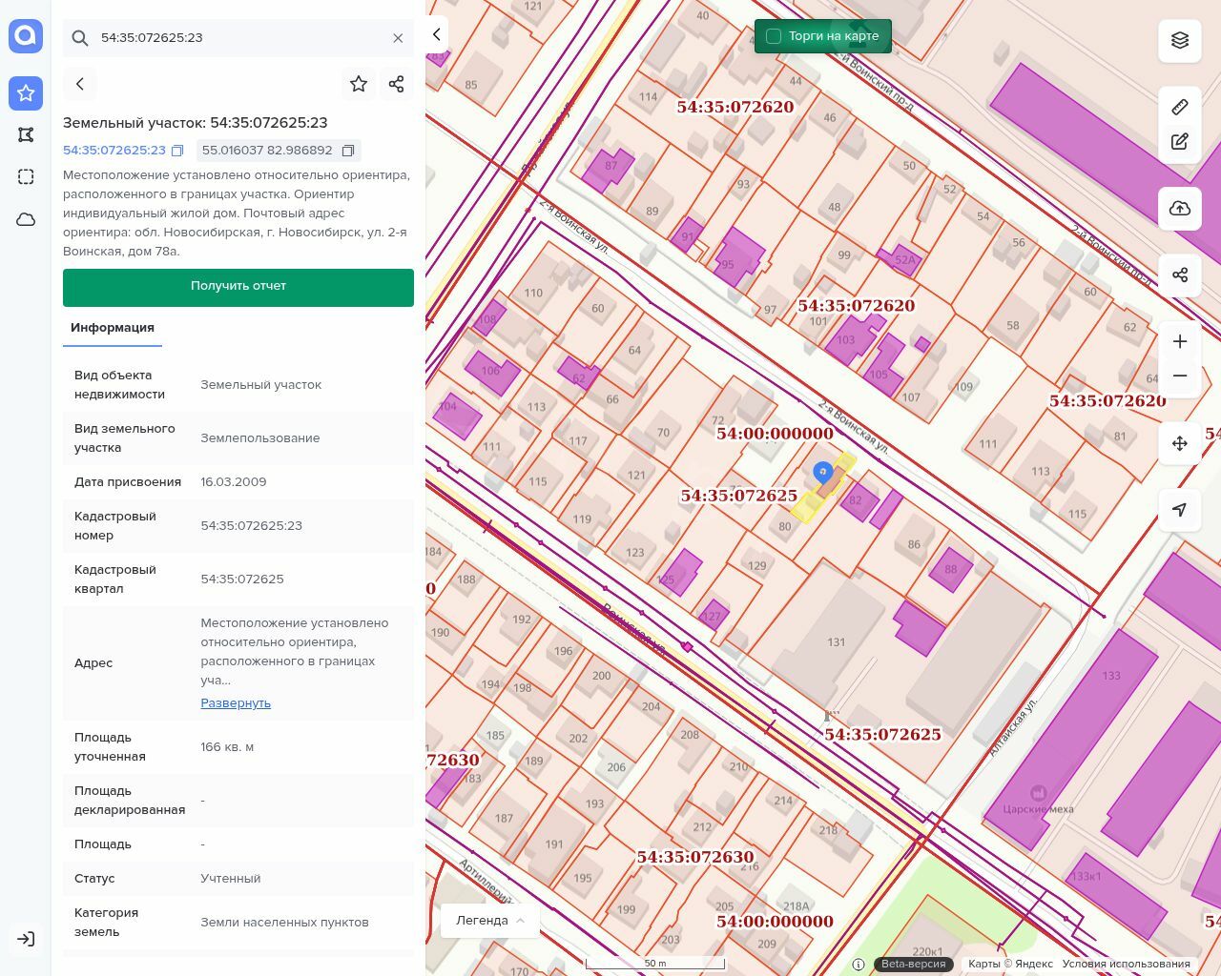This screenshot has width=1221, height=976.
Task: Click the Получить отчет button
Action: (238, 287)
